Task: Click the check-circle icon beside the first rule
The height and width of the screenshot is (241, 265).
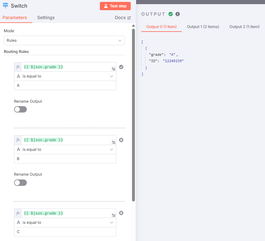Action: pos(121,67)
